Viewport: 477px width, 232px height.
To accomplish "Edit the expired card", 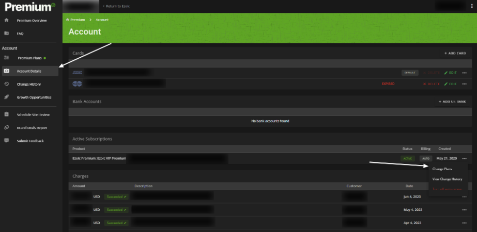I will (450, 84).
